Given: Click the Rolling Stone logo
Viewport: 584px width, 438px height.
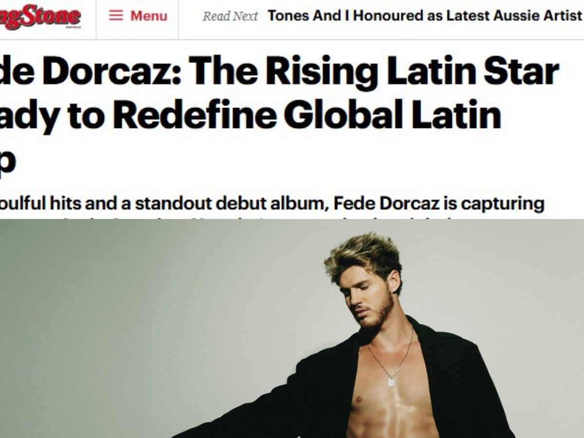Looking at the screenshot, I should click(40, 17).
